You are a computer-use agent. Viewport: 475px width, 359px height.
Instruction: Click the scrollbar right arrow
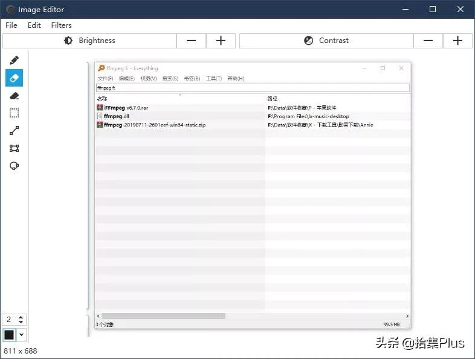pyautogui.click(x=407, y=316)
